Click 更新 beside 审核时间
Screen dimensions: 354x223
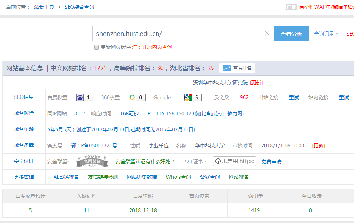click(x=318, y=145)
